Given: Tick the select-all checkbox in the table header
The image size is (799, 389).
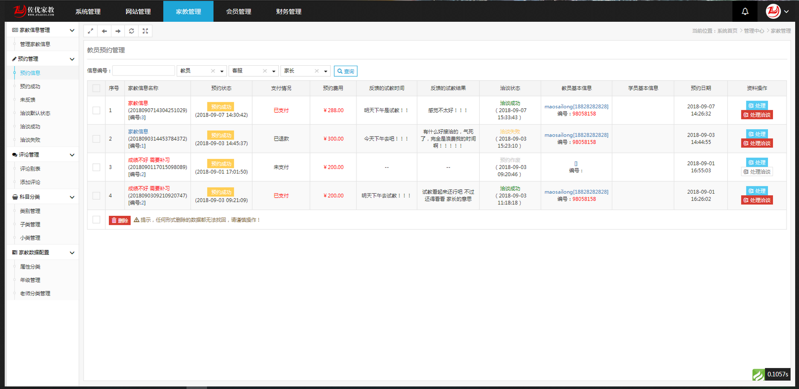Looking at the screenshot, I should click(96, 88).
